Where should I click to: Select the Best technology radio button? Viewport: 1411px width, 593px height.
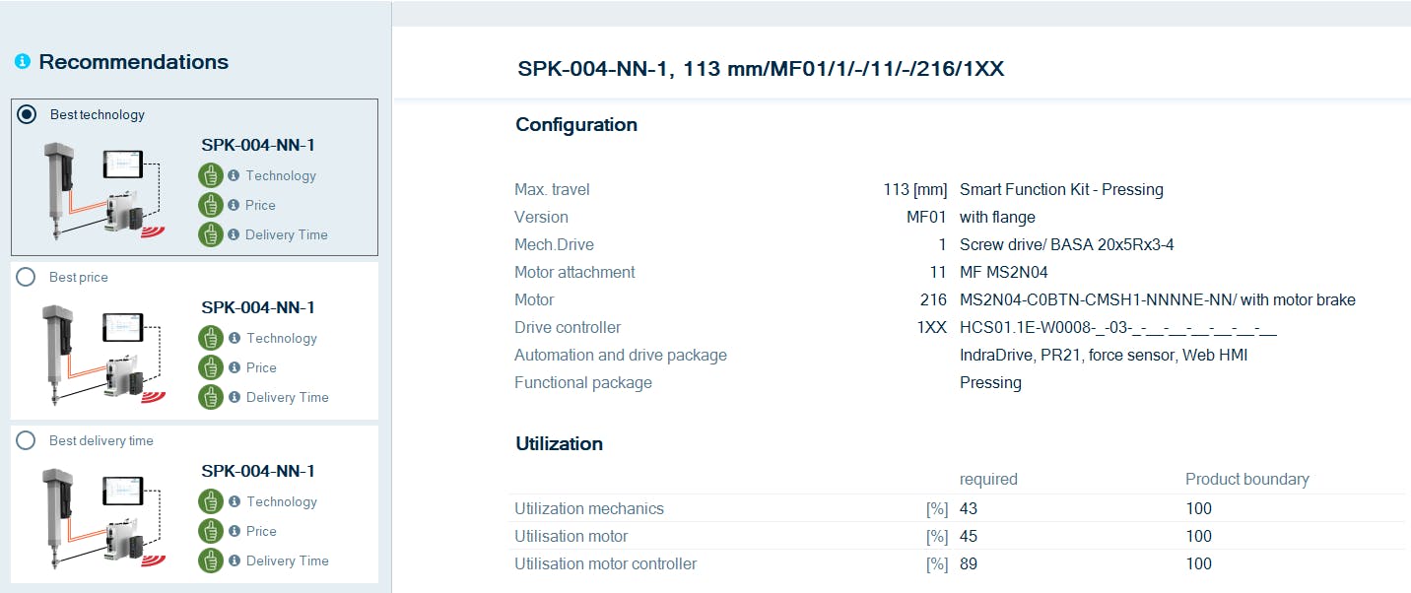(28, 114)
